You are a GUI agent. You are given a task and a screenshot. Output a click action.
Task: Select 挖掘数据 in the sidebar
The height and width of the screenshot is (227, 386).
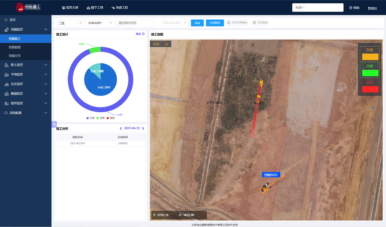tap(15, 47)
